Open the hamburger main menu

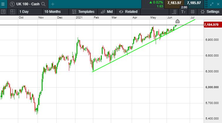point(3,4)
